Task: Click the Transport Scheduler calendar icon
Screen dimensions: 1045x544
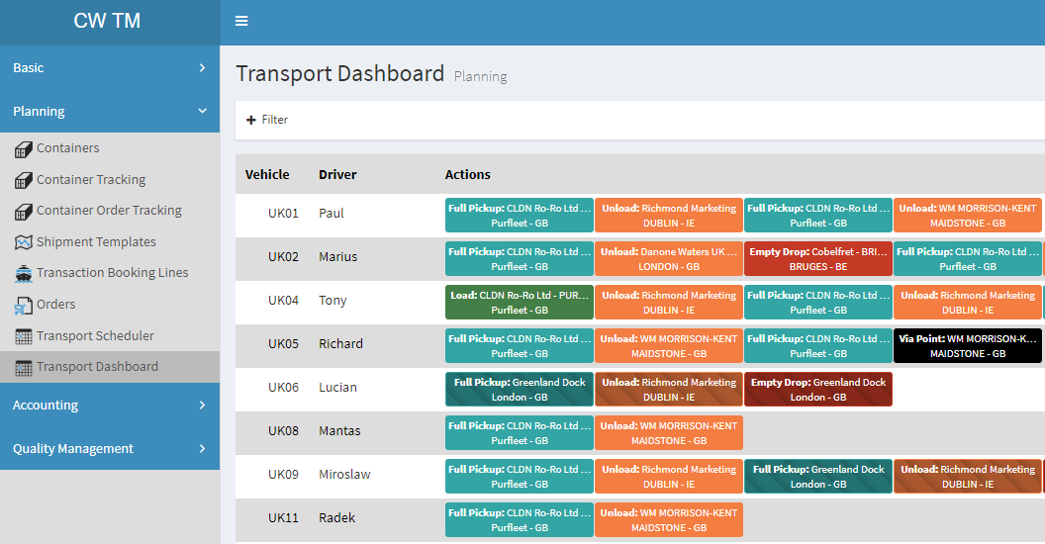Action: tap(24, 336)
